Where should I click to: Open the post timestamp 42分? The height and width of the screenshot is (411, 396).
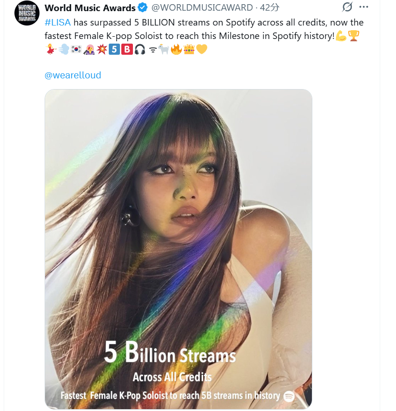click(270, 8)
